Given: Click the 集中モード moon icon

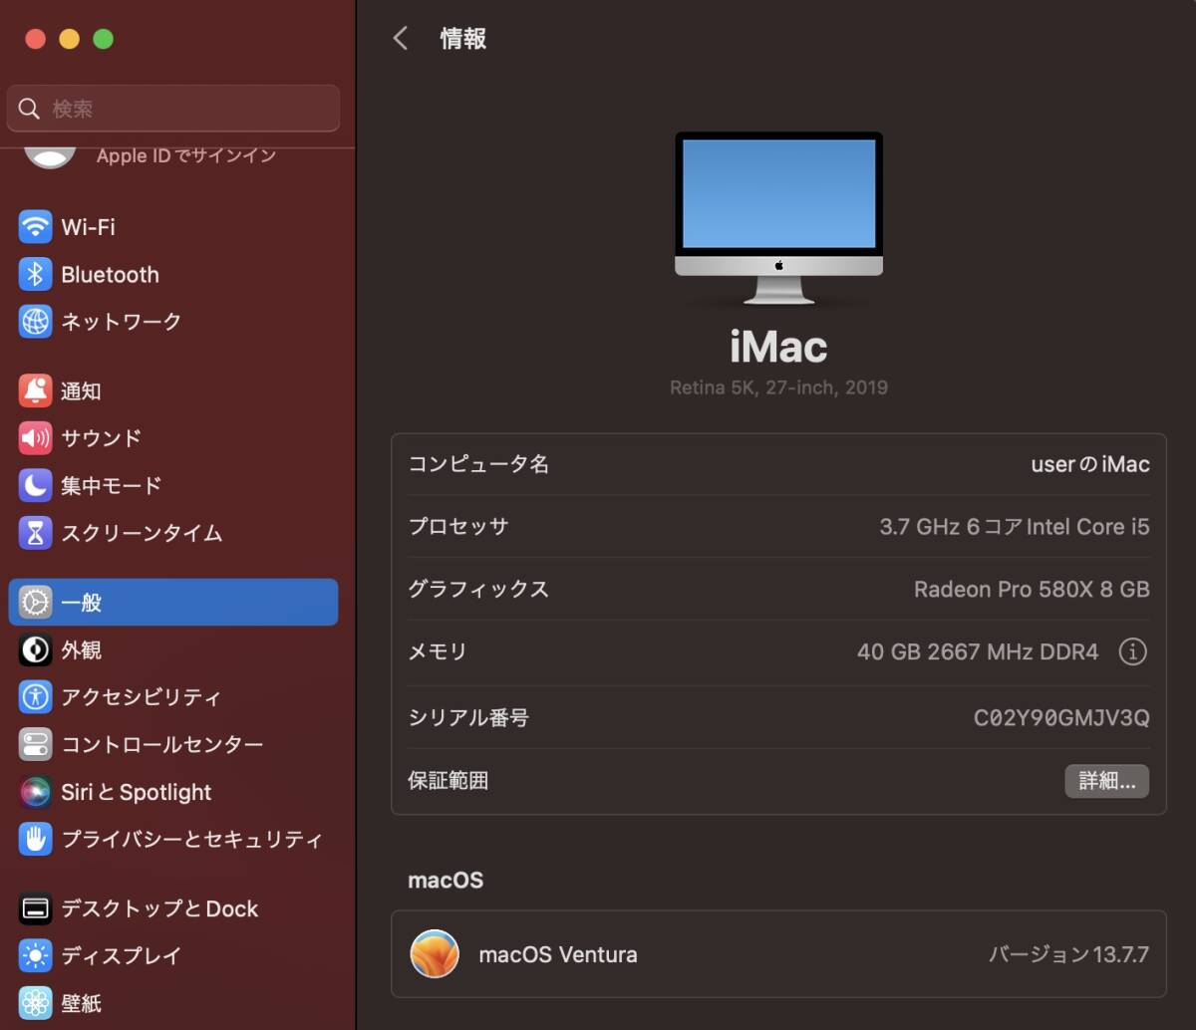Looking at the screenshot, I should (35, 486).
